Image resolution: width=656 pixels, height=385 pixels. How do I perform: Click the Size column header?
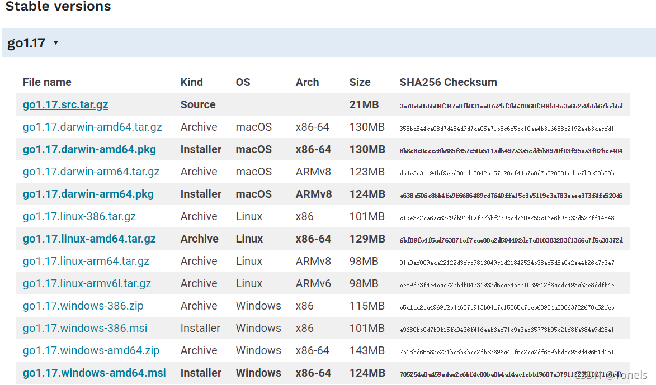coord(360,82)
